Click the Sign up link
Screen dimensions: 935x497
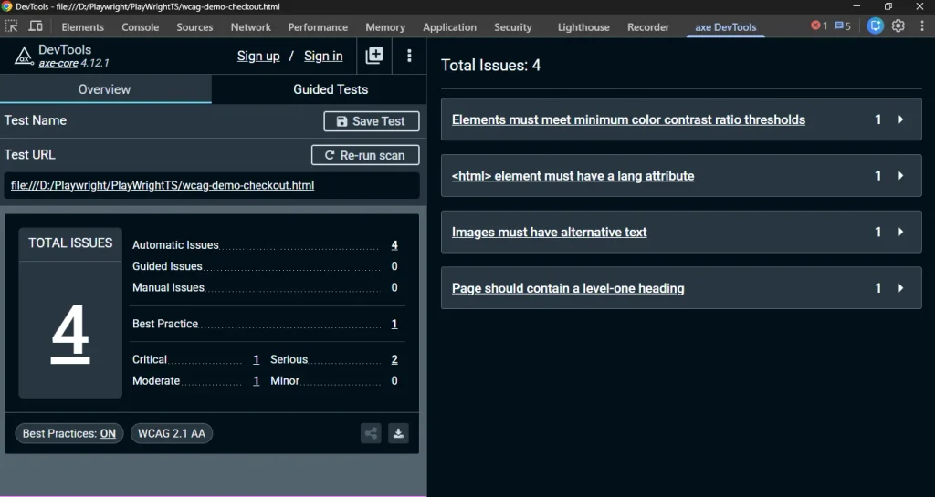click(258, 56)
